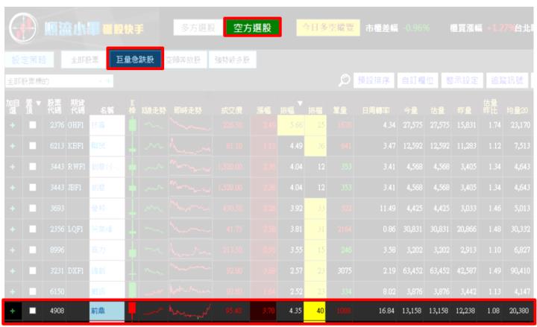Tick the checkbox for stock 8996

click(x=33, y=250)
